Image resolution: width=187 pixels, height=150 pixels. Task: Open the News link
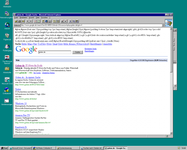(49, 44)
